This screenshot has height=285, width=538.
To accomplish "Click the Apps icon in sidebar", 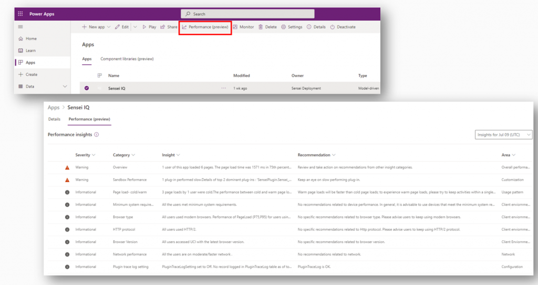I will [x=20, y=62].
